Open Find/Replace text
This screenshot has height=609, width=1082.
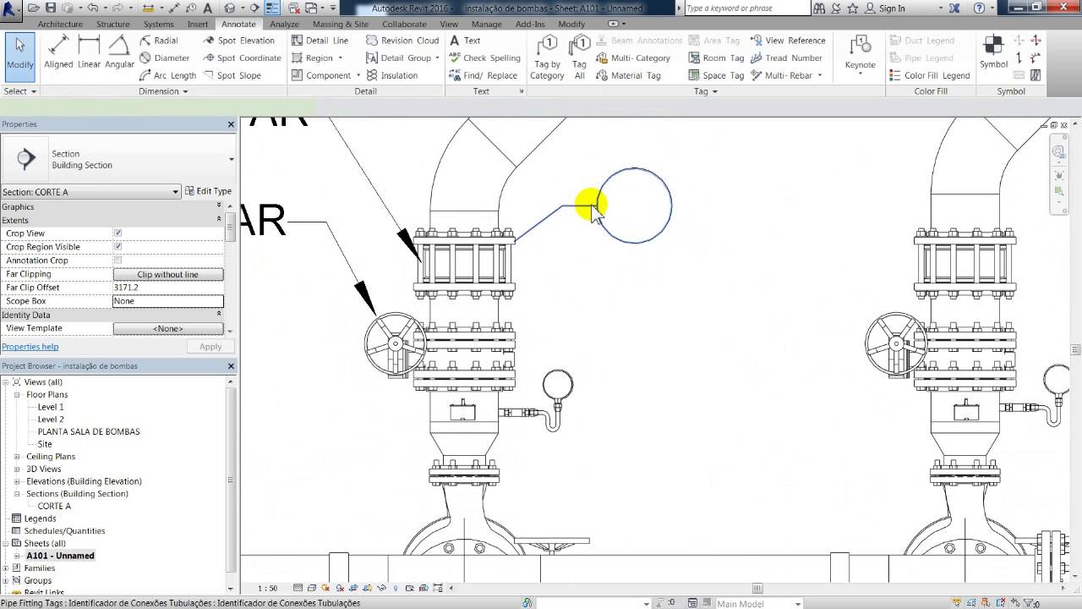[483, 75]
